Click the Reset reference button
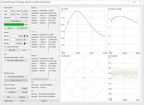Image resolution: width=144 pixels, height=105 pixels. coord(16,80)
